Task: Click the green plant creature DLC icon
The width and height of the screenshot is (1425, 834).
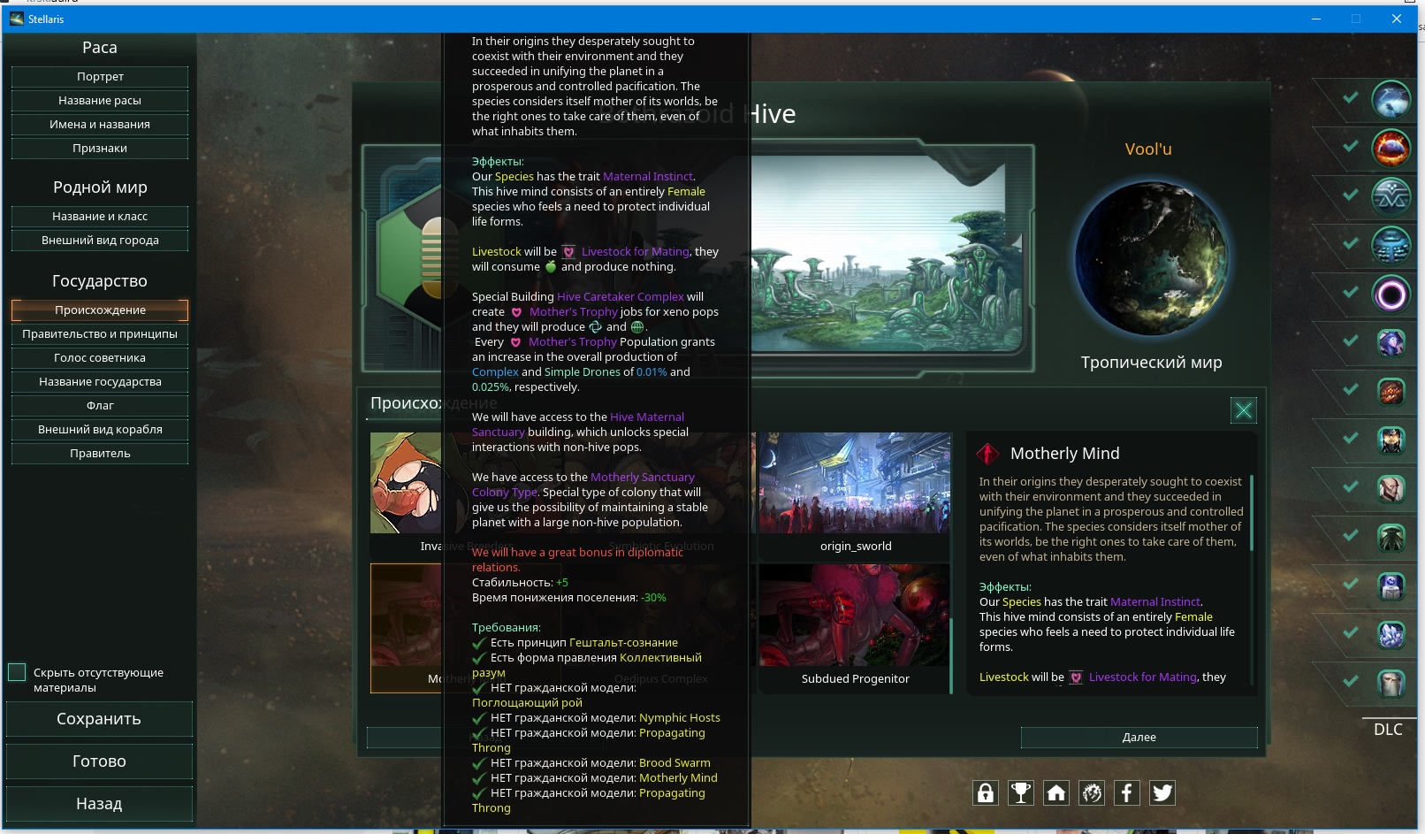Action: (x=1391, y=537)
